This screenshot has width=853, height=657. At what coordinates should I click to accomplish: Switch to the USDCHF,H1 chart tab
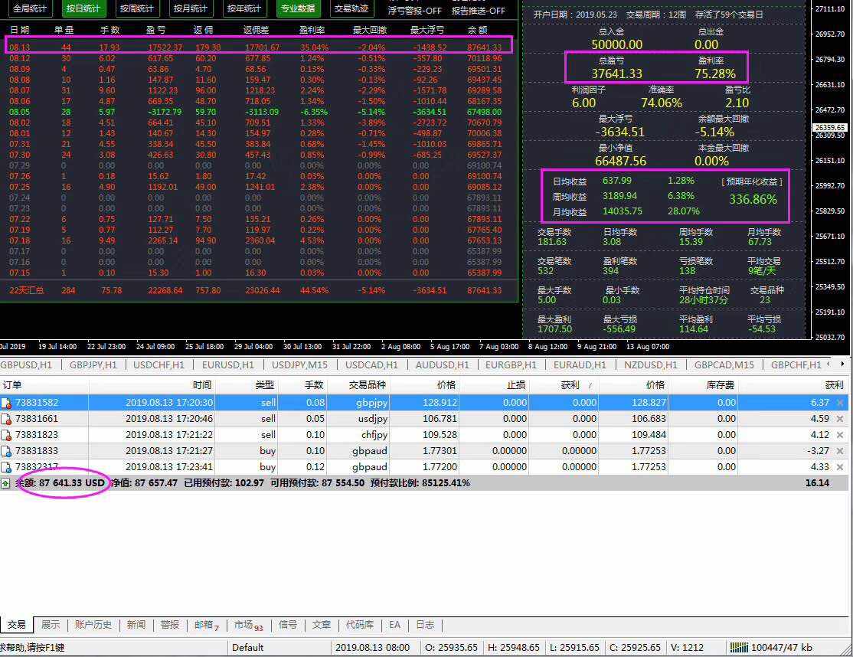click(159, 365)
